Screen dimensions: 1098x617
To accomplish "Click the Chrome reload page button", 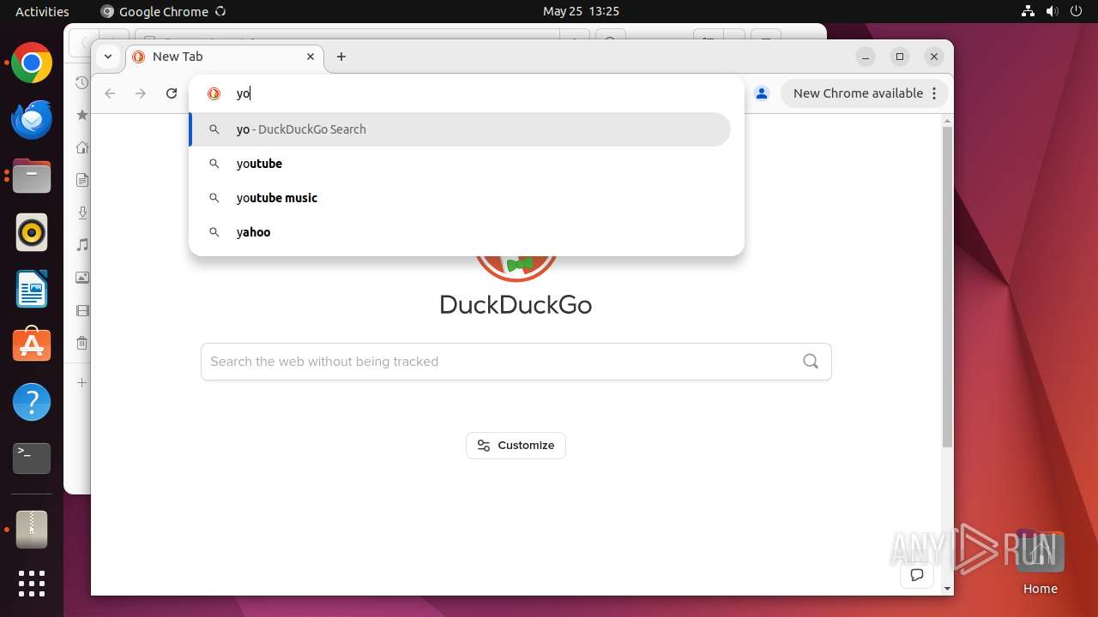I will (x=172, y=93).
